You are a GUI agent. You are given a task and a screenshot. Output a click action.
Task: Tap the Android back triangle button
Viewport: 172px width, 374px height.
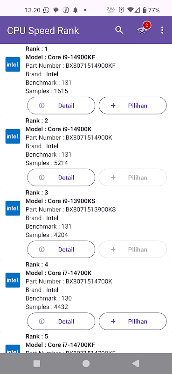click(135, 364)
